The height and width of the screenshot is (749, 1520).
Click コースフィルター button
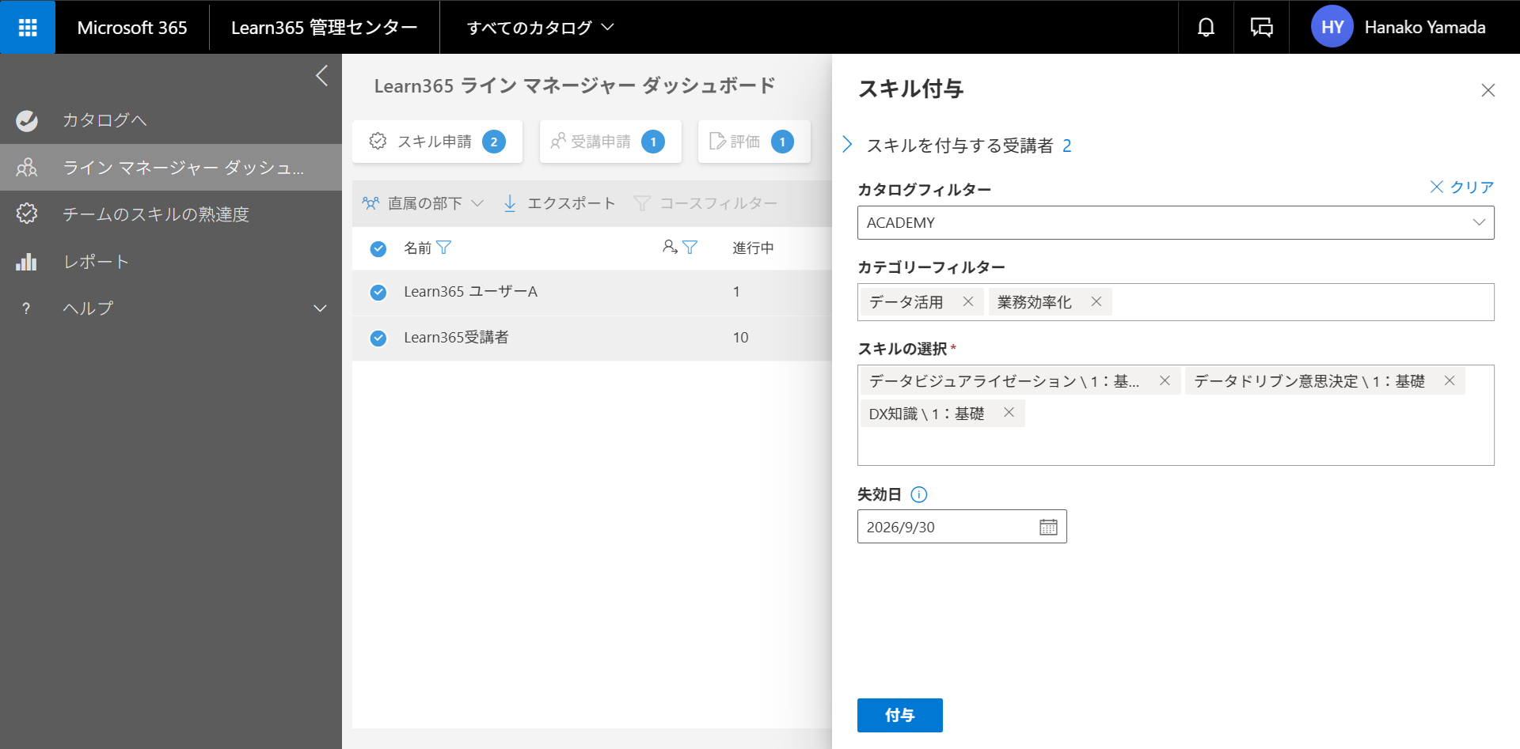pos(705,203)
